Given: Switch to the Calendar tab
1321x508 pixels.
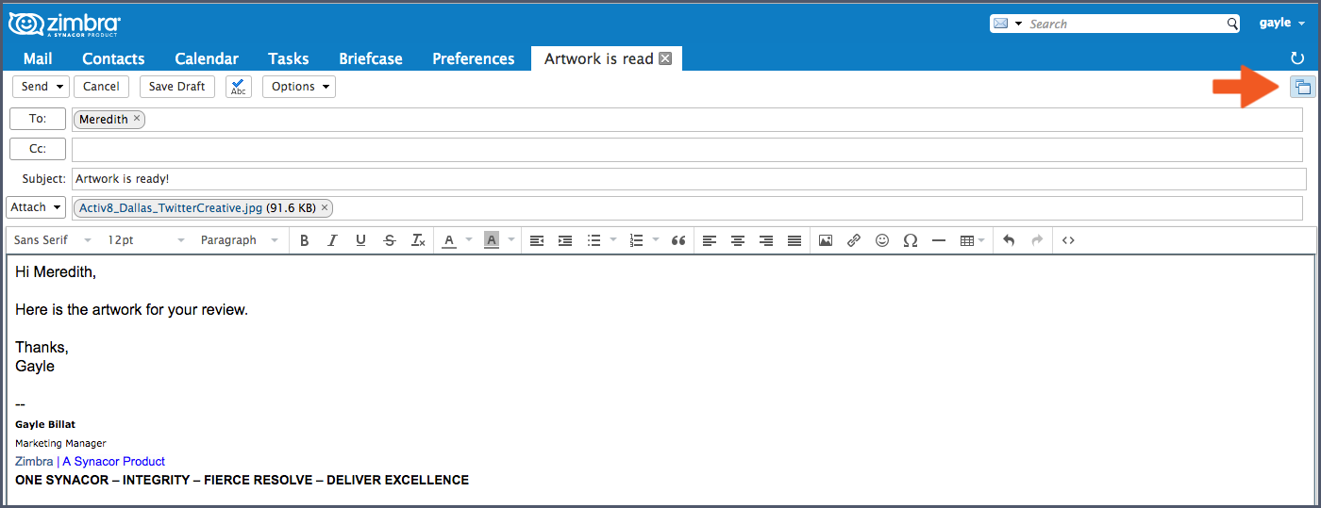Looking at the screenshot, I should pyautogui.click(x=207, y=58).
